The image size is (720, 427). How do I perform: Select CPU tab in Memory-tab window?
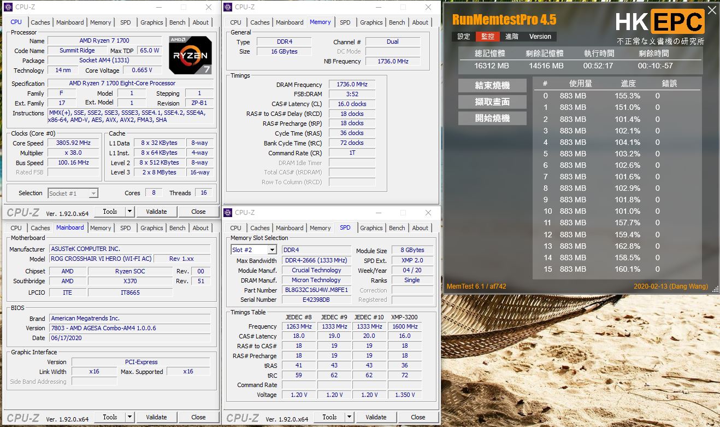click(x=236, y=22)
